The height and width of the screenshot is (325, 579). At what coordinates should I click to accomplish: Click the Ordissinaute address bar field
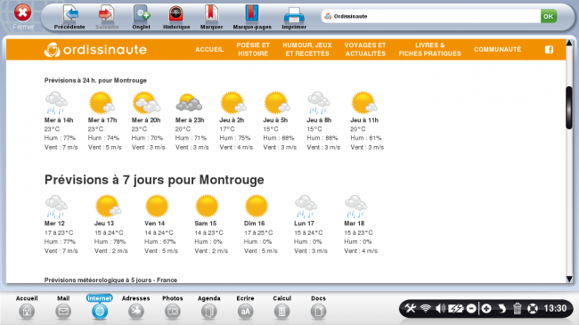click(431, 16)
